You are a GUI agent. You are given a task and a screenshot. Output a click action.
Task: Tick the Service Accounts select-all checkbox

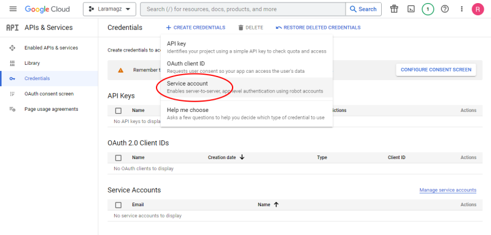[x=118, y=205]
